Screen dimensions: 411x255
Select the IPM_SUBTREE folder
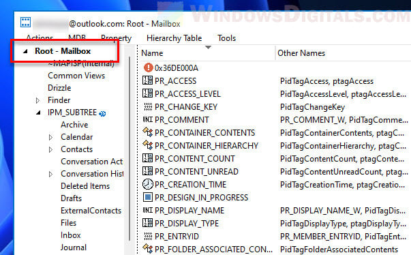click(x=72, y=112)
